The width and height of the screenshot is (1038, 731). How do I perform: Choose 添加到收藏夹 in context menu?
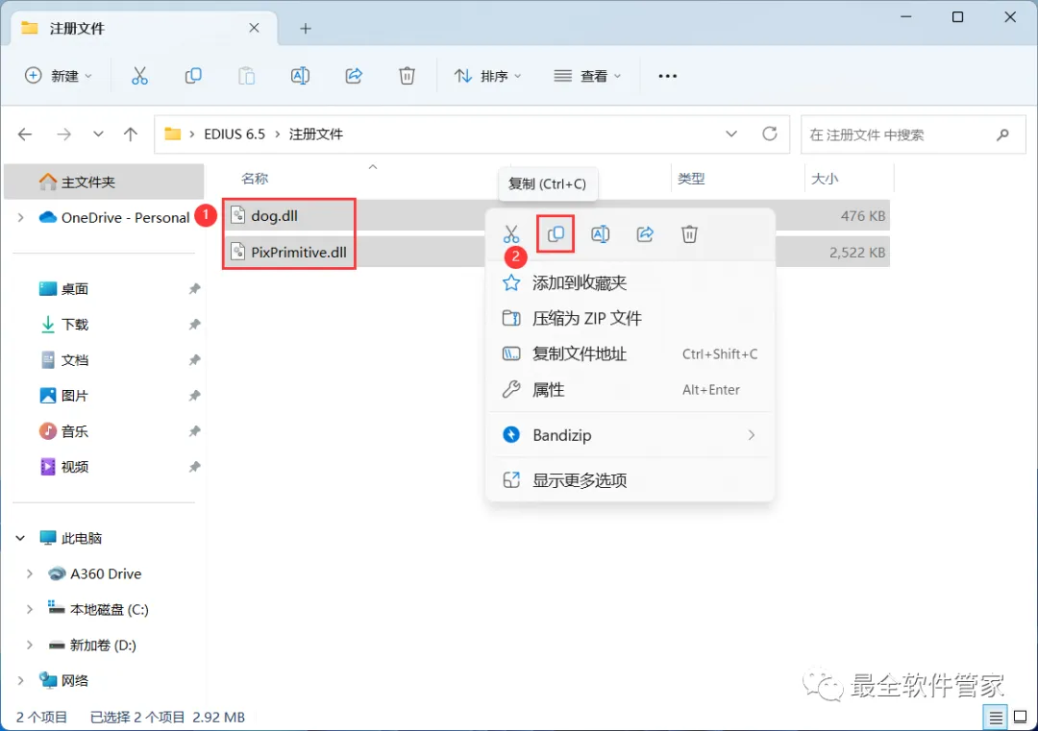click(630, 283)
